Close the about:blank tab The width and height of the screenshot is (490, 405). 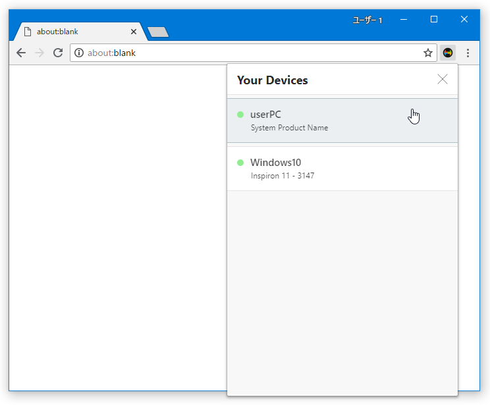[x=134, y=32]
